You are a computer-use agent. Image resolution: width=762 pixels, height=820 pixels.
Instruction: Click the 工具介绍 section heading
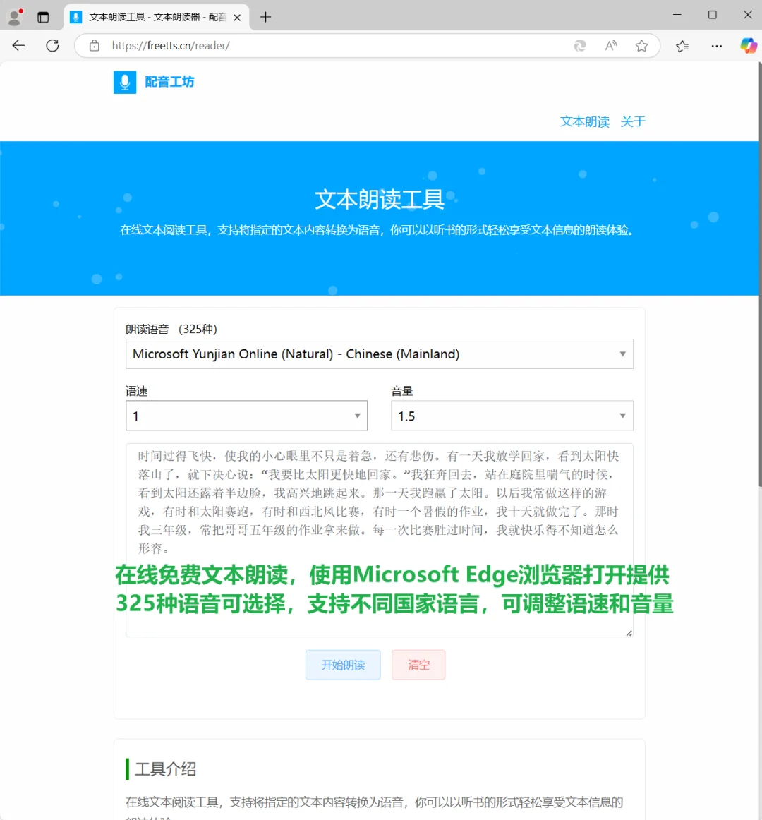point(166,768)
